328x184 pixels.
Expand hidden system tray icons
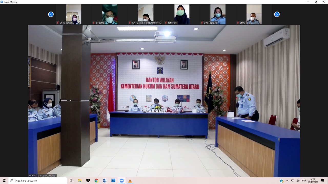coord(287,181)
